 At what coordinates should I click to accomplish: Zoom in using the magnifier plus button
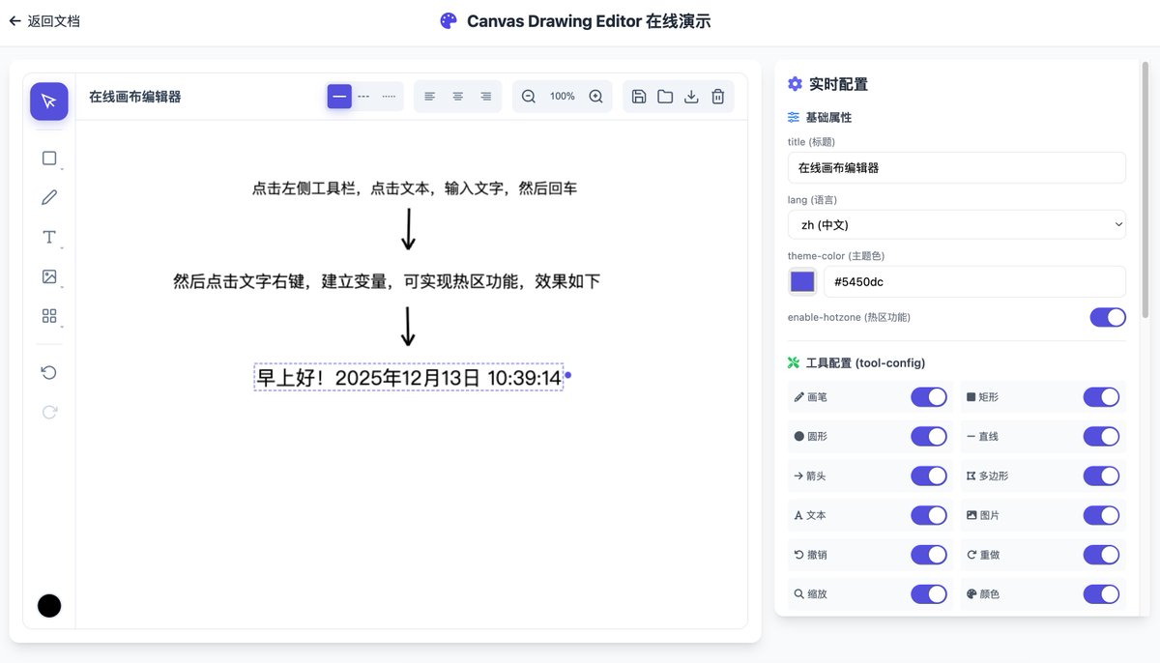pos(595,96)
